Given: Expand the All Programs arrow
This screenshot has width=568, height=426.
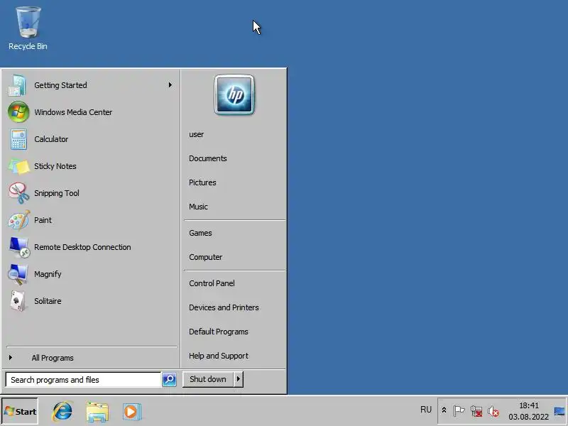Looking at the screenshot, I should coord(11,358).
